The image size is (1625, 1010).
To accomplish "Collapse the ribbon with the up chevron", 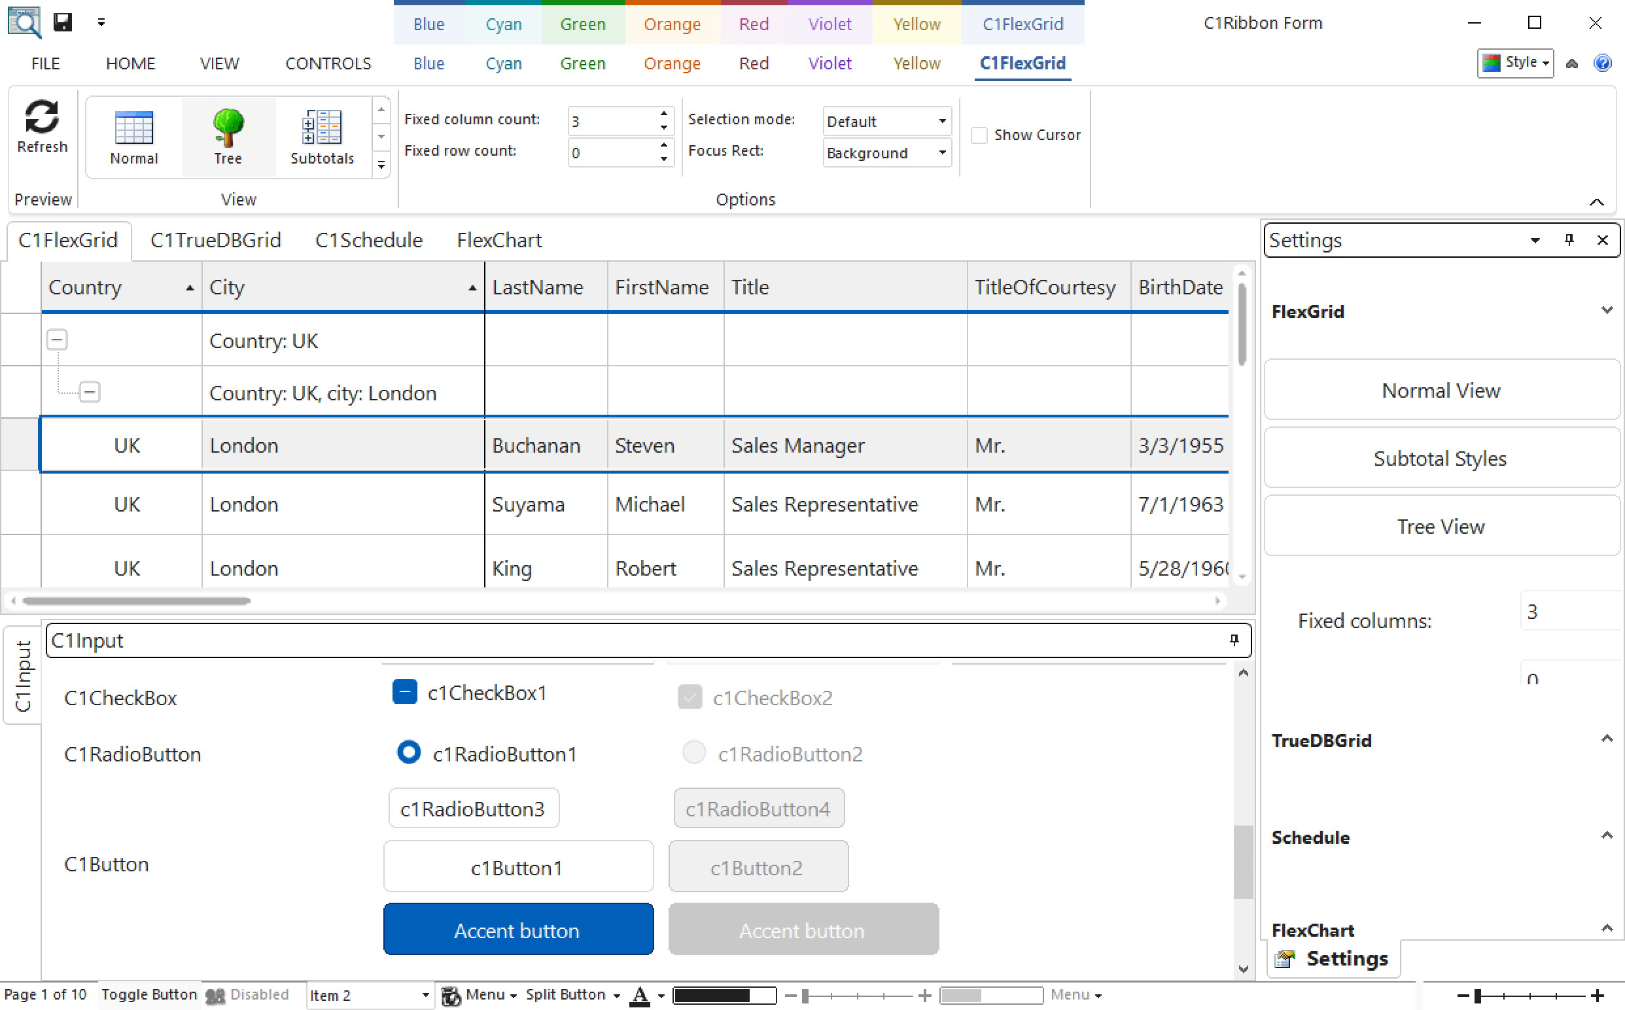I will point(1596,201).
